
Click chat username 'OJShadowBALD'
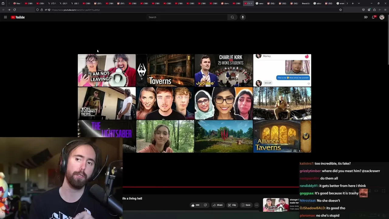pyautogui.click(x=312, y=208)
